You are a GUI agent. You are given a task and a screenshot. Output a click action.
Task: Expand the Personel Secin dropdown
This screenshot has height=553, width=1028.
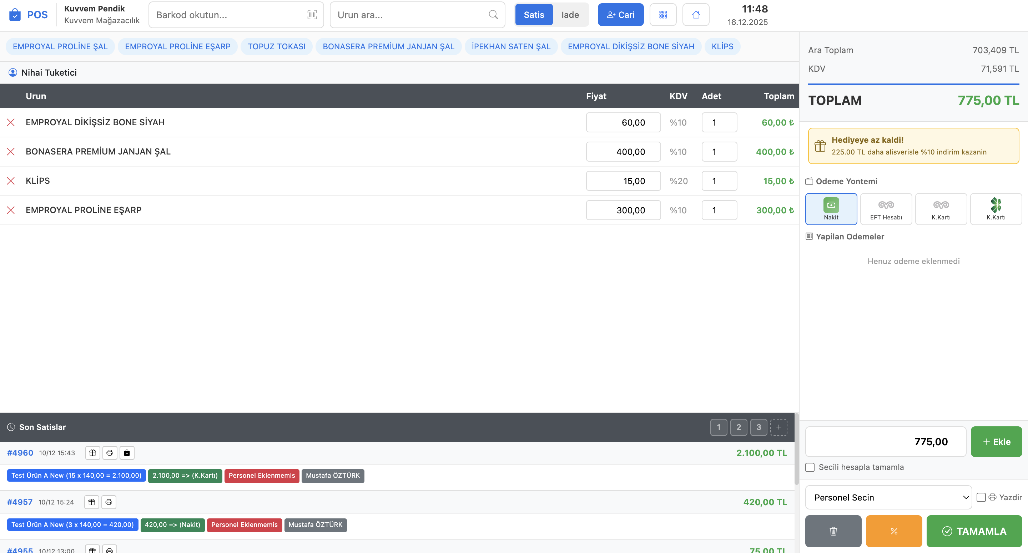tap(888, 497)
